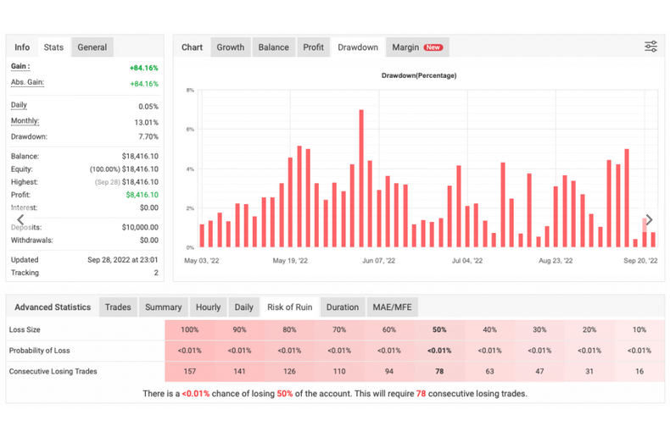The image size is (670, 437).
Task: Select the Risk of Ruin tab
Action: click(290, 307)
